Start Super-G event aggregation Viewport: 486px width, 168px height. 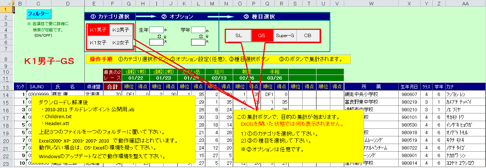click(285, 36)
